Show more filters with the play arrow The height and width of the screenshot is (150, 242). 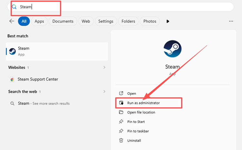point(168,21)
